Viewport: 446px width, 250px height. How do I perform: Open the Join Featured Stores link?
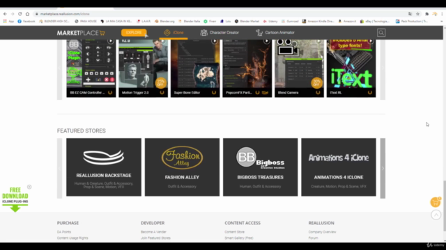pyautogui.click(x=155, y=238)
